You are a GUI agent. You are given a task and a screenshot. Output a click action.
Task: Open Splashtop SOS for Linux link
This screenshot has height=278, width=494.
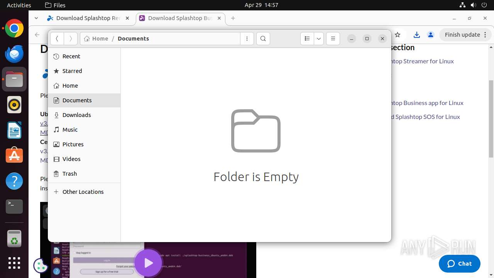(425, 117)
